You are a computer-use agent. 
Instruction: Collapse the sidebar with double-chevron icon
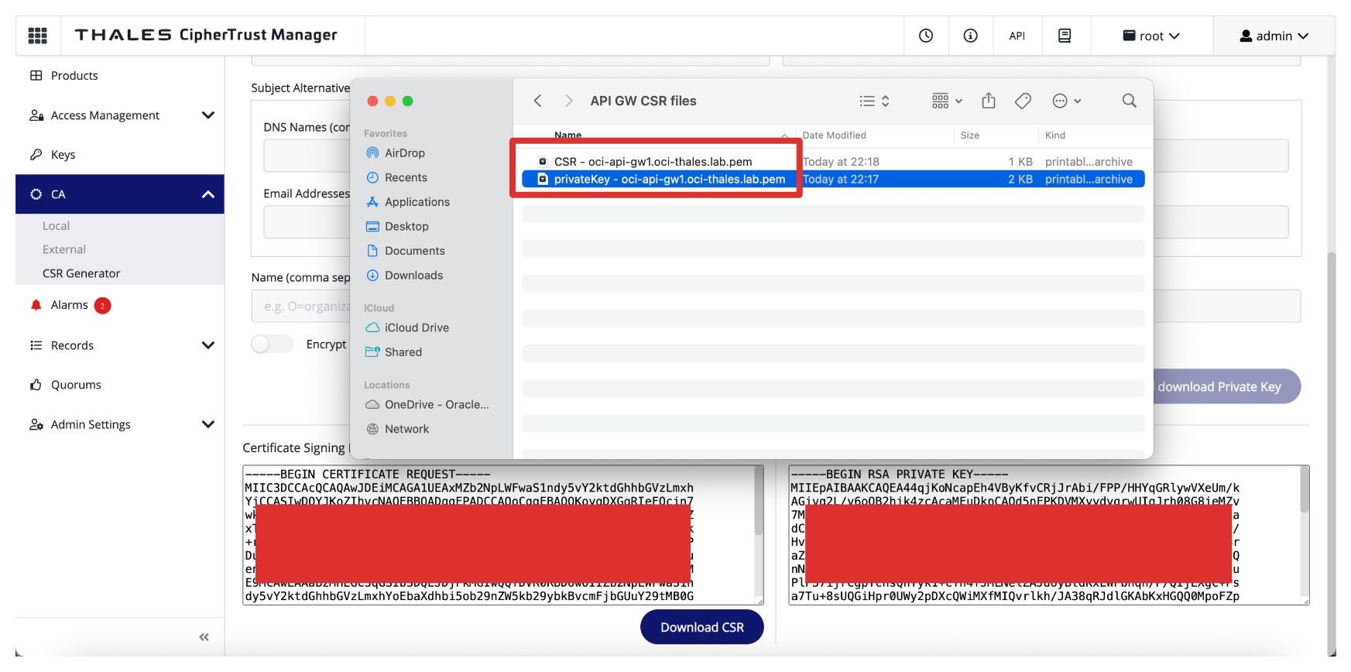pyautogui.click(x=204, y=637)
